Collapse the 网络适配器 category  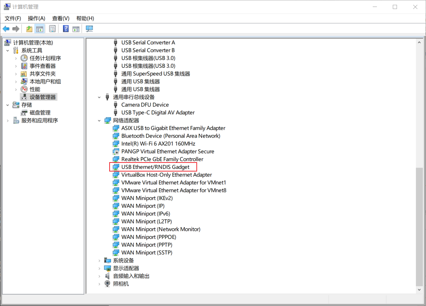(100, 121)
